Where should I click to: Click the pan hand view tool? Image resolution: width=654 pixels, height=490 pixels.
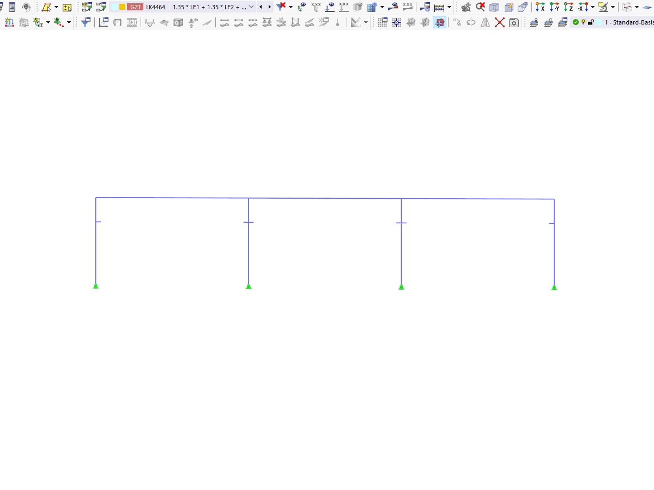[x=465, y=7]
